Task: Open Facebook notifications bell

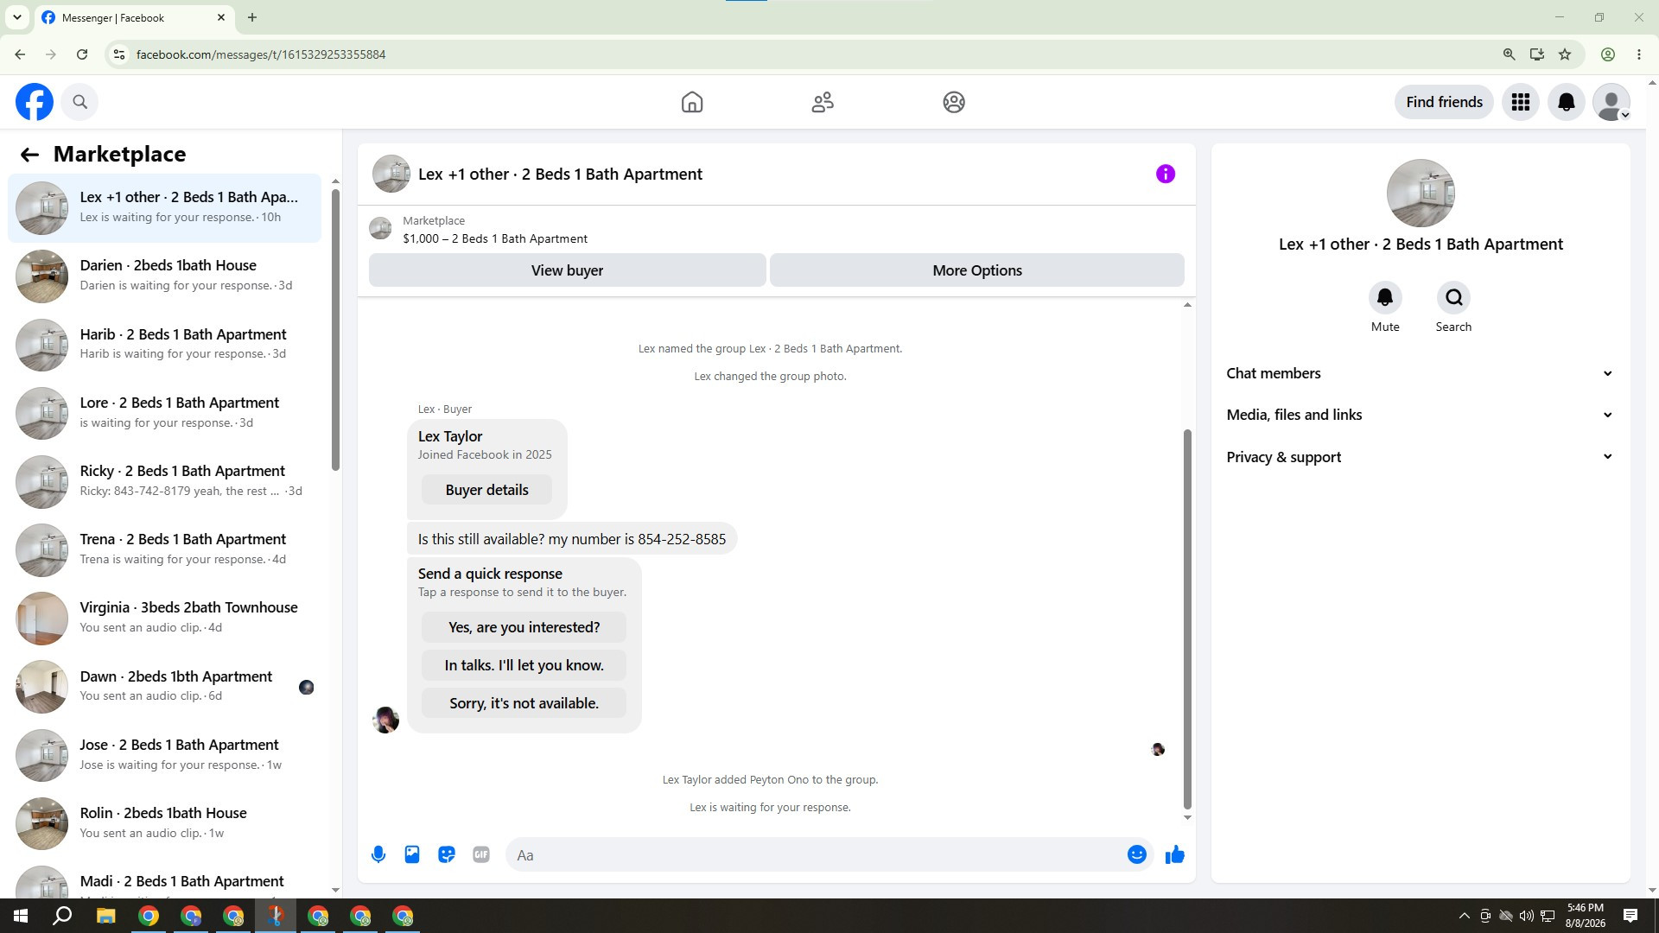Action: click(1567, 102)
